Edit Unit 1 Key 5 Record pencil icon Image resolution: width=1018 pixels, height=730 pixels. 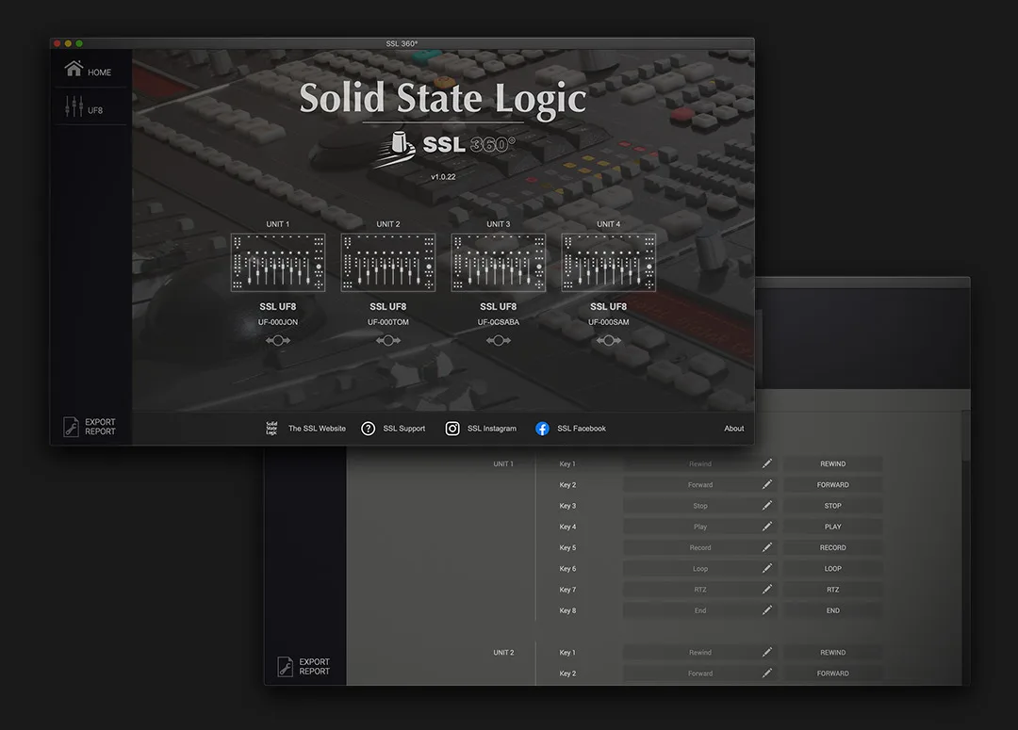coord(766,547)
